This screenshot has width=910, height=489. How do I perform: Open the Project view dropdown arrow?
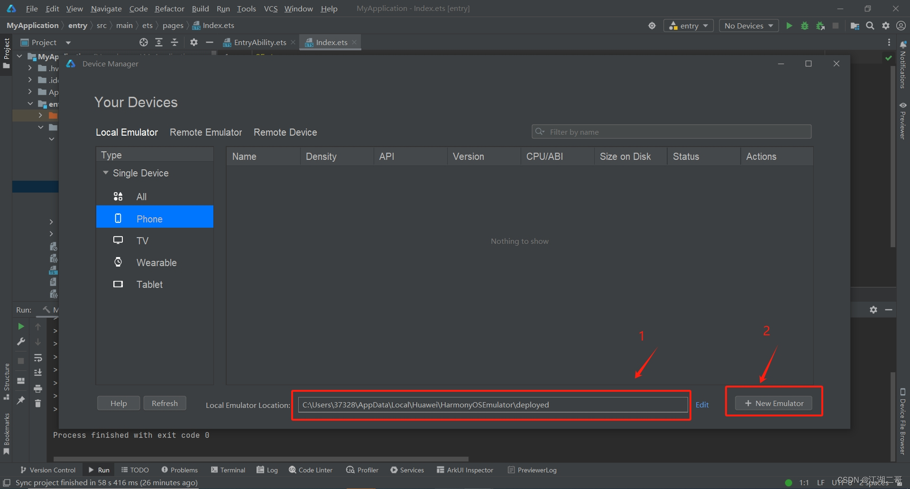[x=68, y=43]
